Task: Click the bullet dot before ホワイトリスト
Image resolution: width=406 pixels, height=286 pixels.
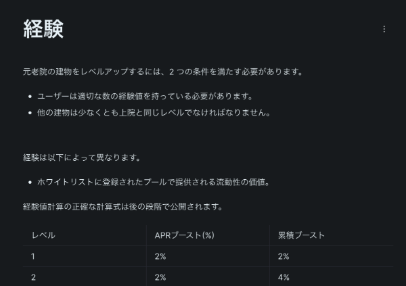Action: [x=30, y=182]
